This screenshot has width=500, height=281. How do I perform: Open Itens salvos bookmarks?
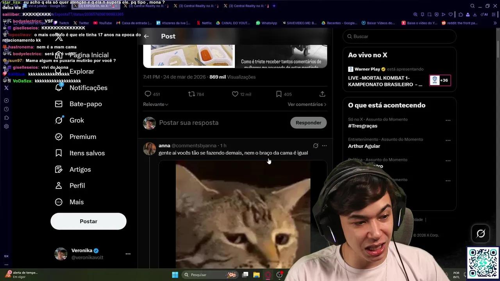pyautogui.click(x=80, y=153)
